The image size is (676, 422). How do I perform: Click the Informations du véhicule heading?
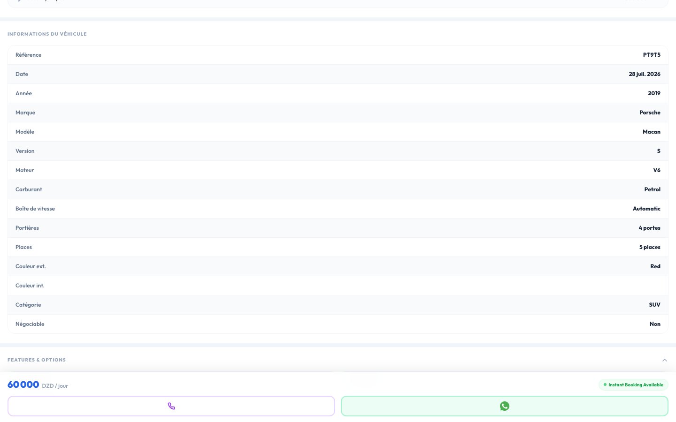point(47,34)
